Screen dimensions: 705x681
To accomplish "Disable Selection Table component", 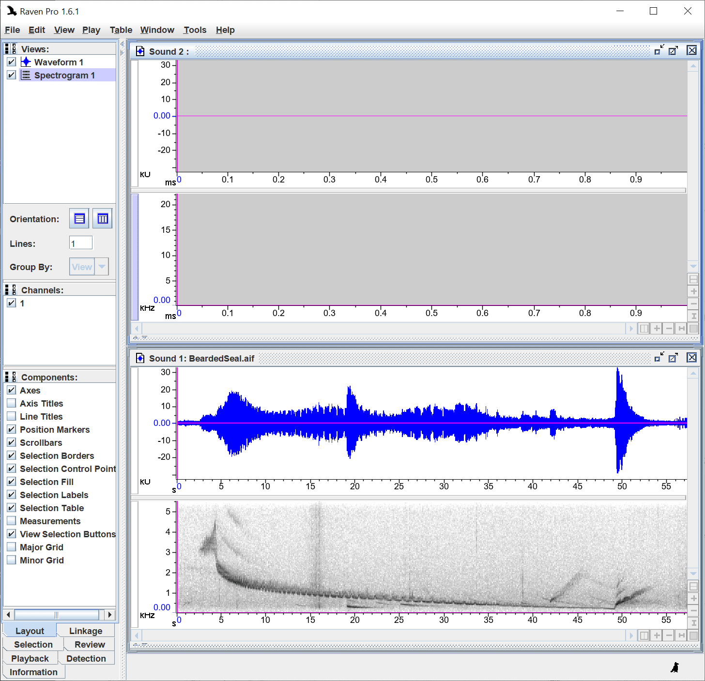I will pos(12,508).
